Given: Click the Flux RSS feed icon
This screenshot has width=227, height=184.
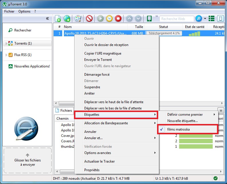Looking at the screenshot, I should pos(11,55).
